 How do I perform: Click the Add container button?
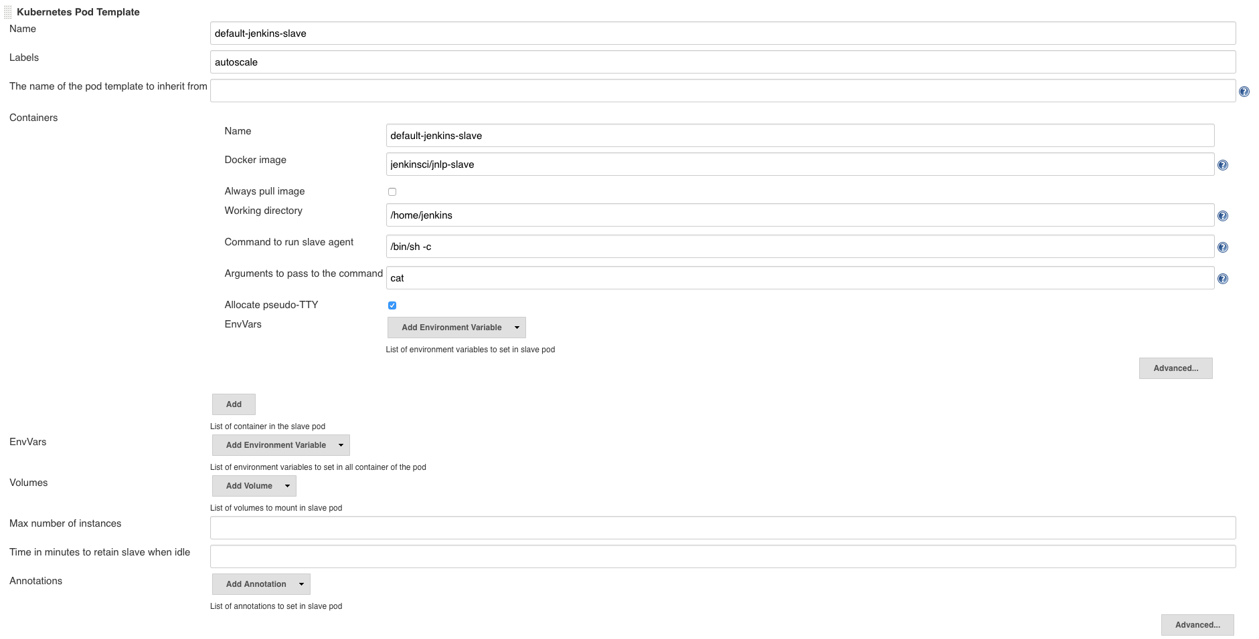click(234, 404)
